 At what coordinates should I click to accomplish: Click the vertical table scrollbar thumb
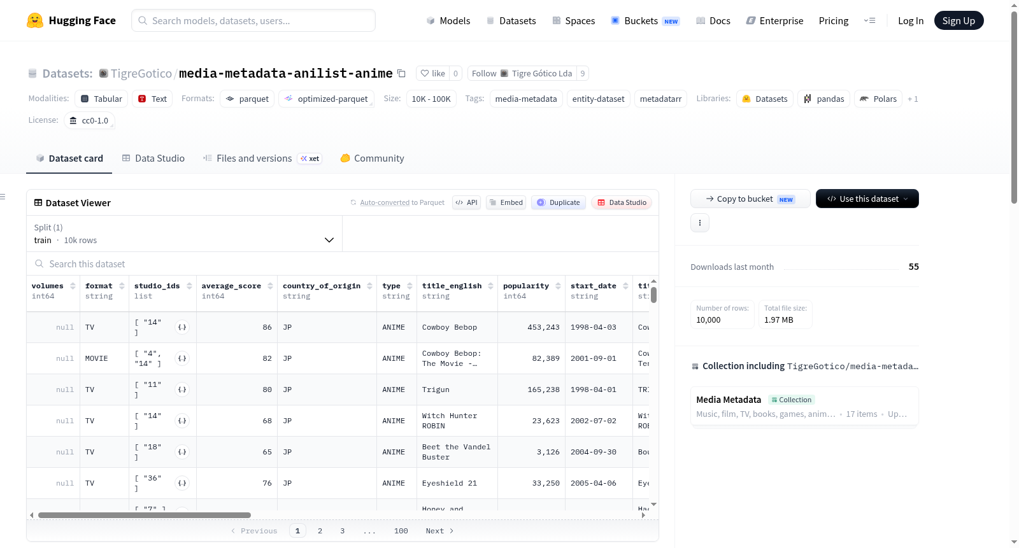[653, 295]
